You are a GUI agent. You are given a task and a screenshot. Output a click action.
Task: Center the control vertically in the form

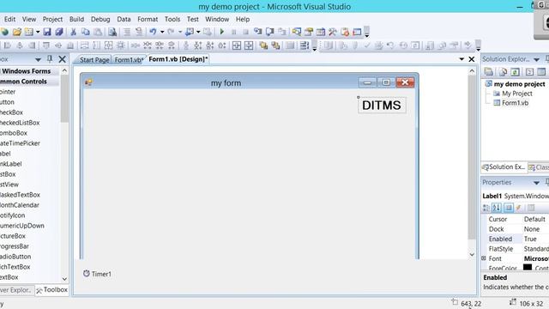(x=249, y=45)
